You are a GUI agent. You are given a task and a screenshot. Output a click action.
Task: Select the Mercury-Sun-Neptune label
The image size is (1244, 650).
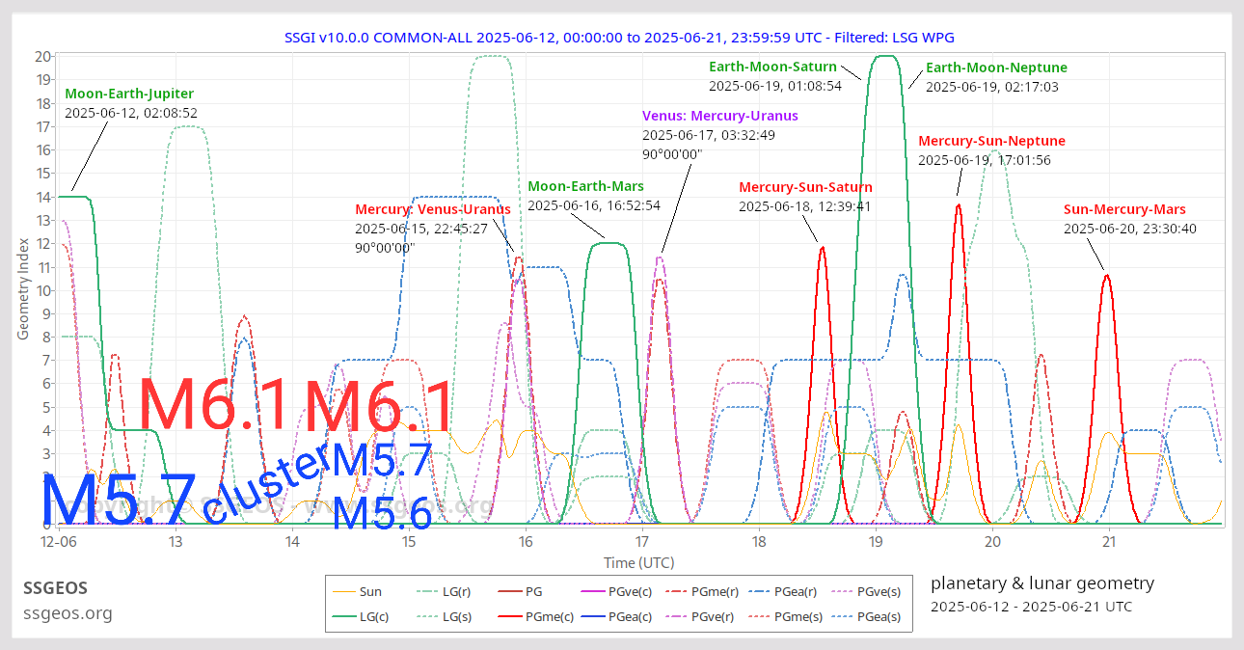(x=991, y=142)
